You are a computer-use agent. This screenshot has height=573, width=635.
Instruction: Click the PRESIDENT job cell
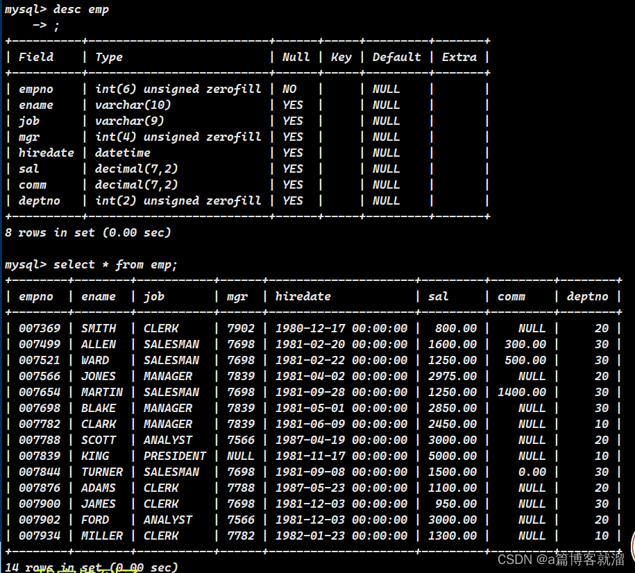coord(175,456)
